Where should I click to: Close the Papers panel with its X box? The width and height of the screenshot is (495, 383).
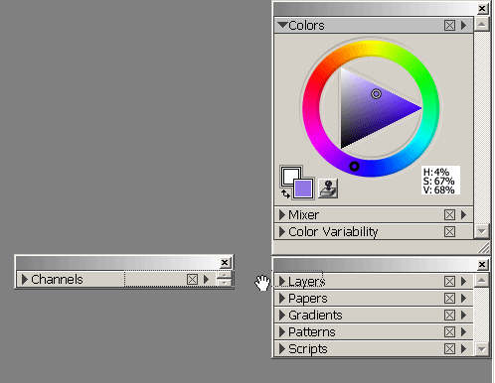(x=449, y=299)
